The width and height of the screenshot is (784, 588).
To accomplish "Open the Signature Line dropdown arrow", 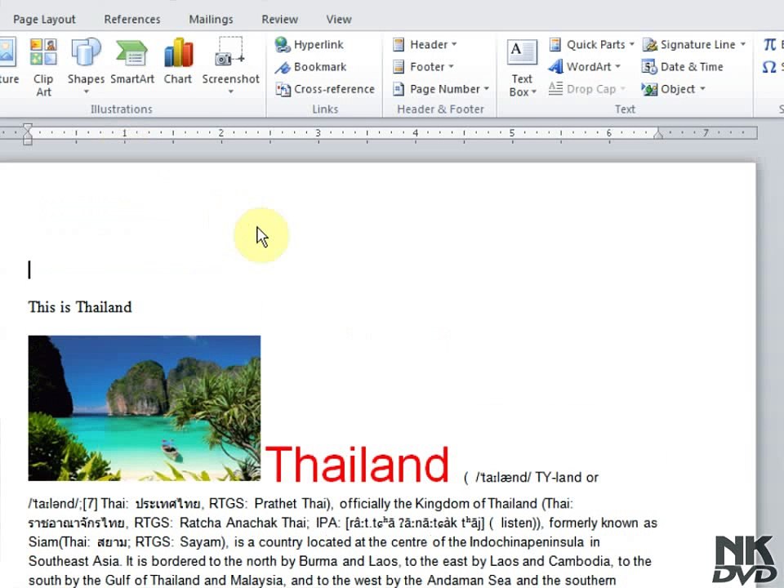I will [743, 44].
